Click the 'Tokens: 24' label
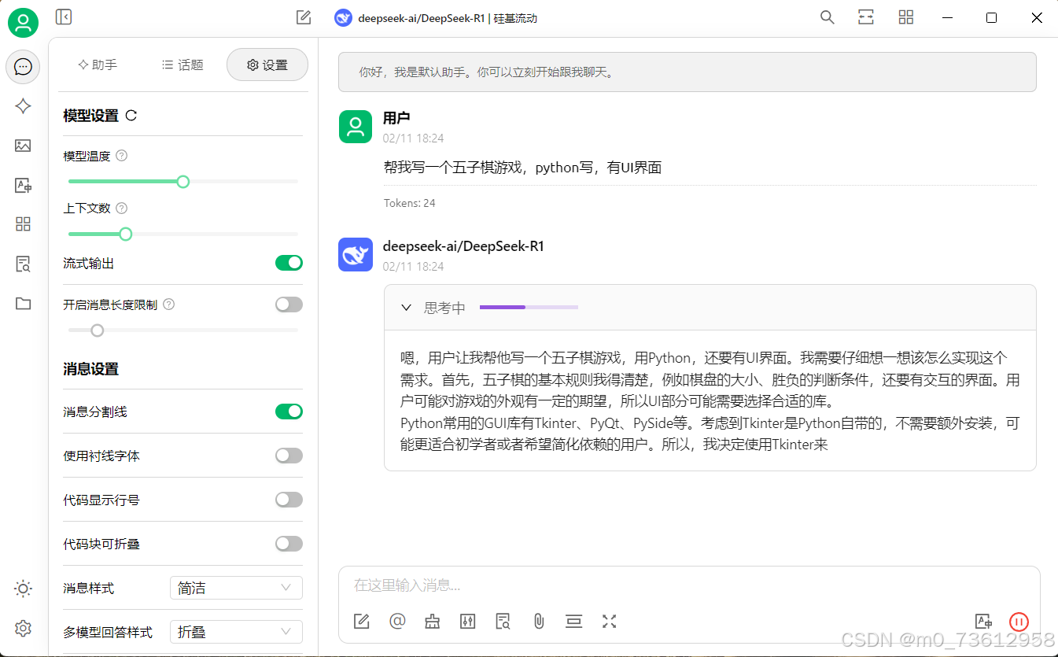The height and width of the screenshot is (657, 1058). tap(410, 203)
